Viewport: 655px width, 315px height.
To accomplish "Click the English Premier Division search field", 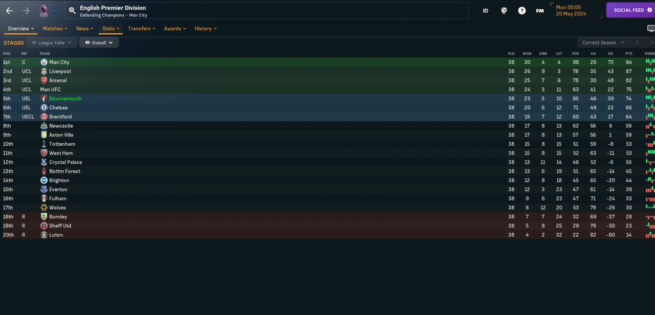I will click(267, 11).
